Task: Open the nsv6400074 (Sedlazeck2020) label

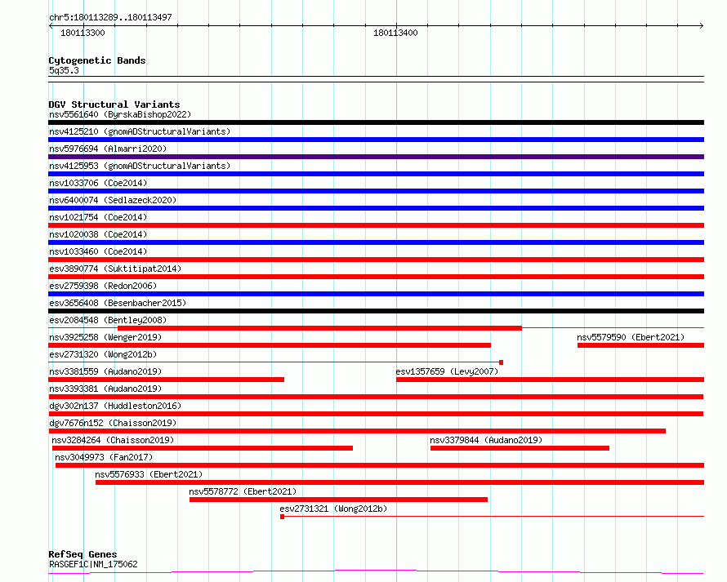Action: coord(113,200)
